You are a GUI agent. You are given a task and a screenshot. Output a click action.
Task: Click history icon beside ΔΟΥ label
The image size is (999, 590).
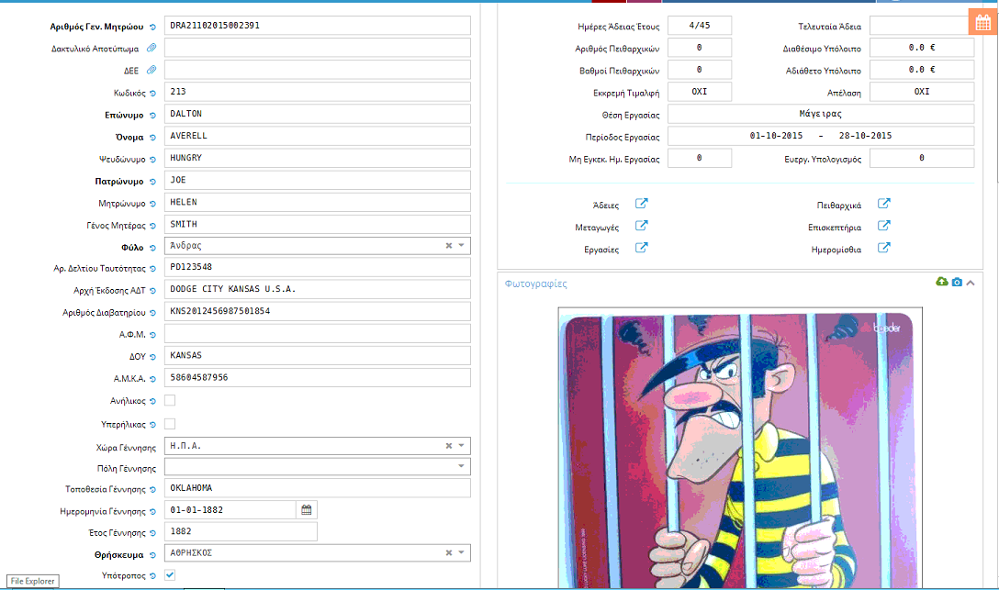pyautogui.click(x=153, y=357)
